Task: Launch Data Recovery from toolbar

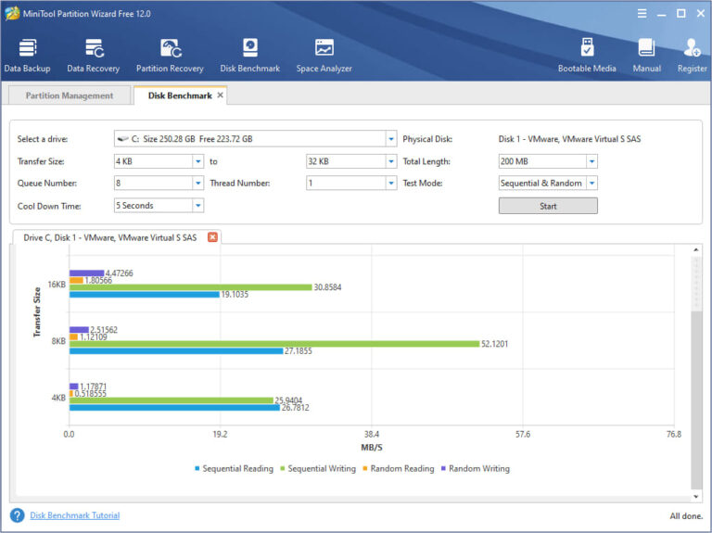Action: pos(93,56)
